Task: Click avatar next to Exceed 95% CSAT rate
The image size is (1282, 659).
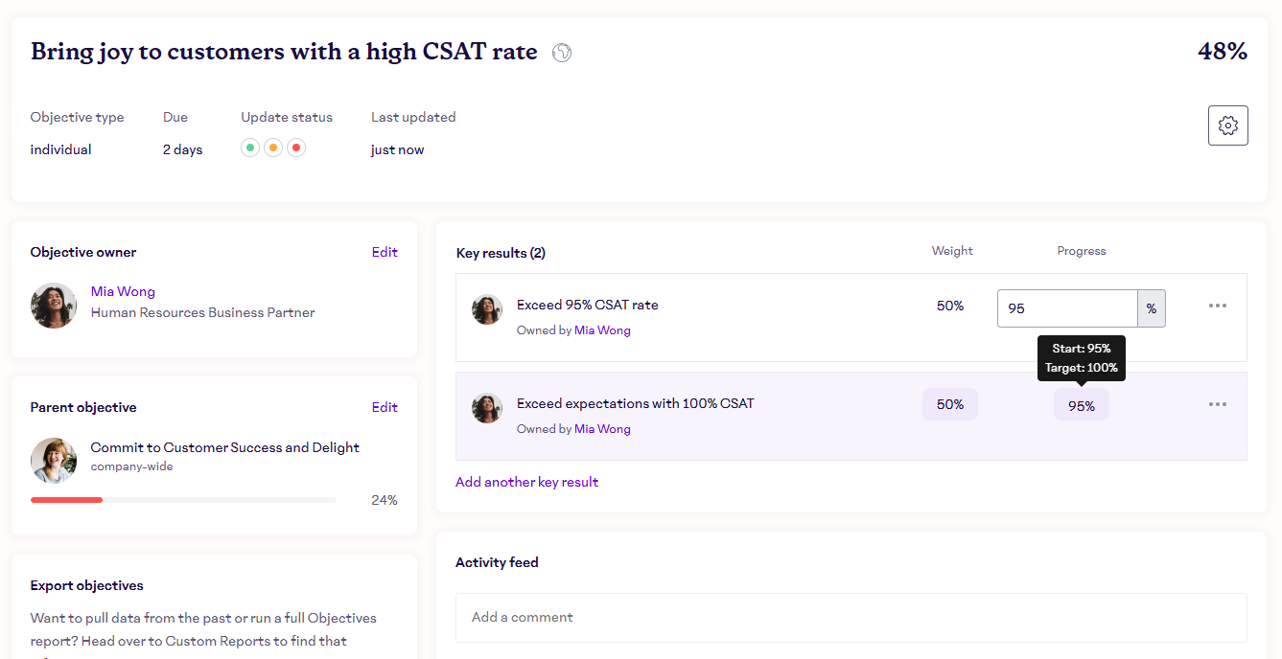Action: tap(487, 309)
